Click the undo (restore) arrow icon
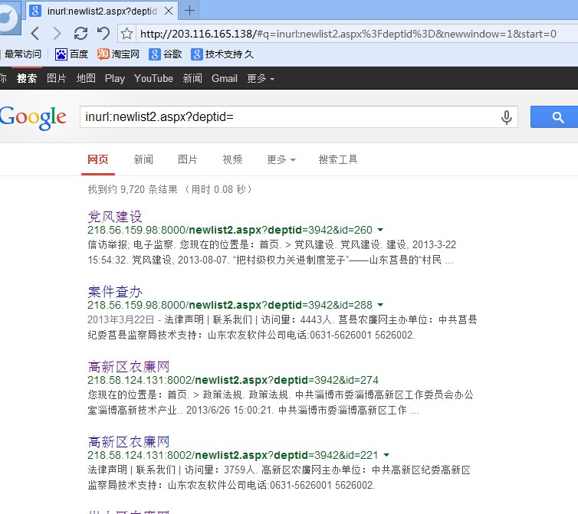 tap(103, 34)
